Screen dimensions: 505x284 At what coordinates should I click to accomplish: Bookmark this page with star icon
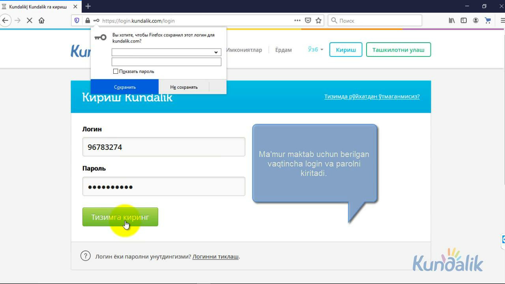pyautogui.click(x=318, y=21)
